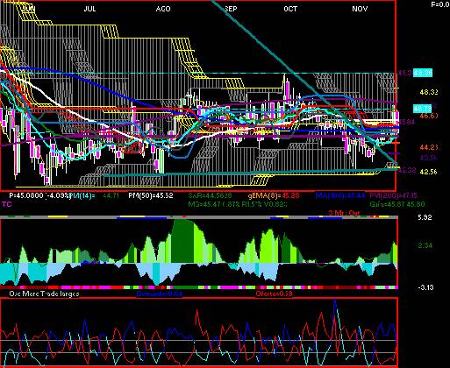Select the cyan 46.79 price tag

pos(422,109)
